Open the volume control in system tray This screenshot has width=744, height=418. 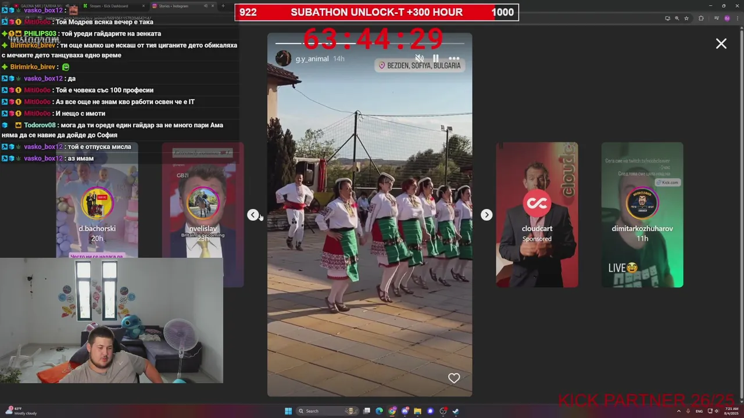click(717, 411)
